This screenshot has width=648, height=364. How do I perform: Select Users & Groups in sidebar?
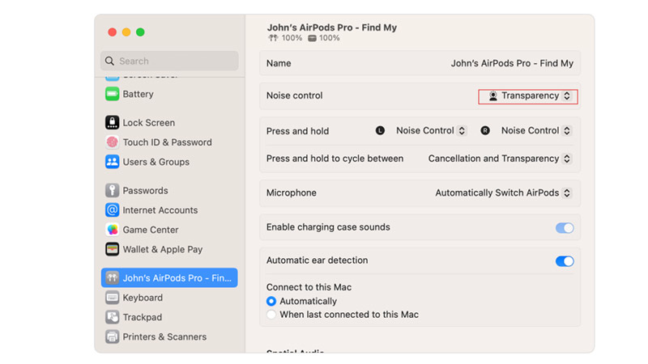[169, 162]
